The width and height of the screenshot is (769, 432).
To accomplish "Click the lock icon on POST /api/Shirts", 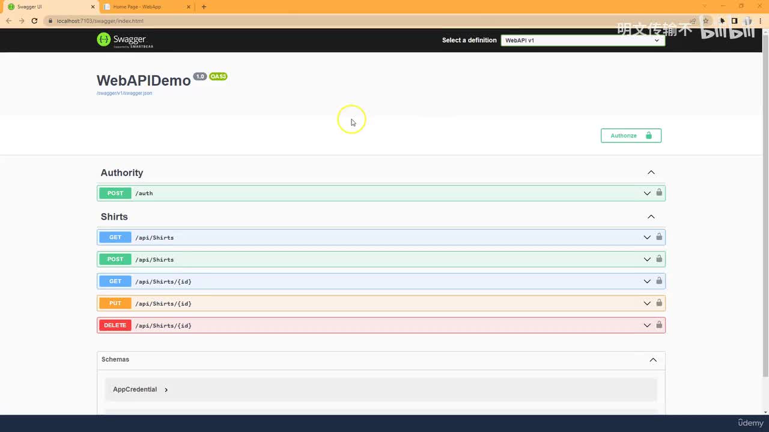I will pos(659,259).
